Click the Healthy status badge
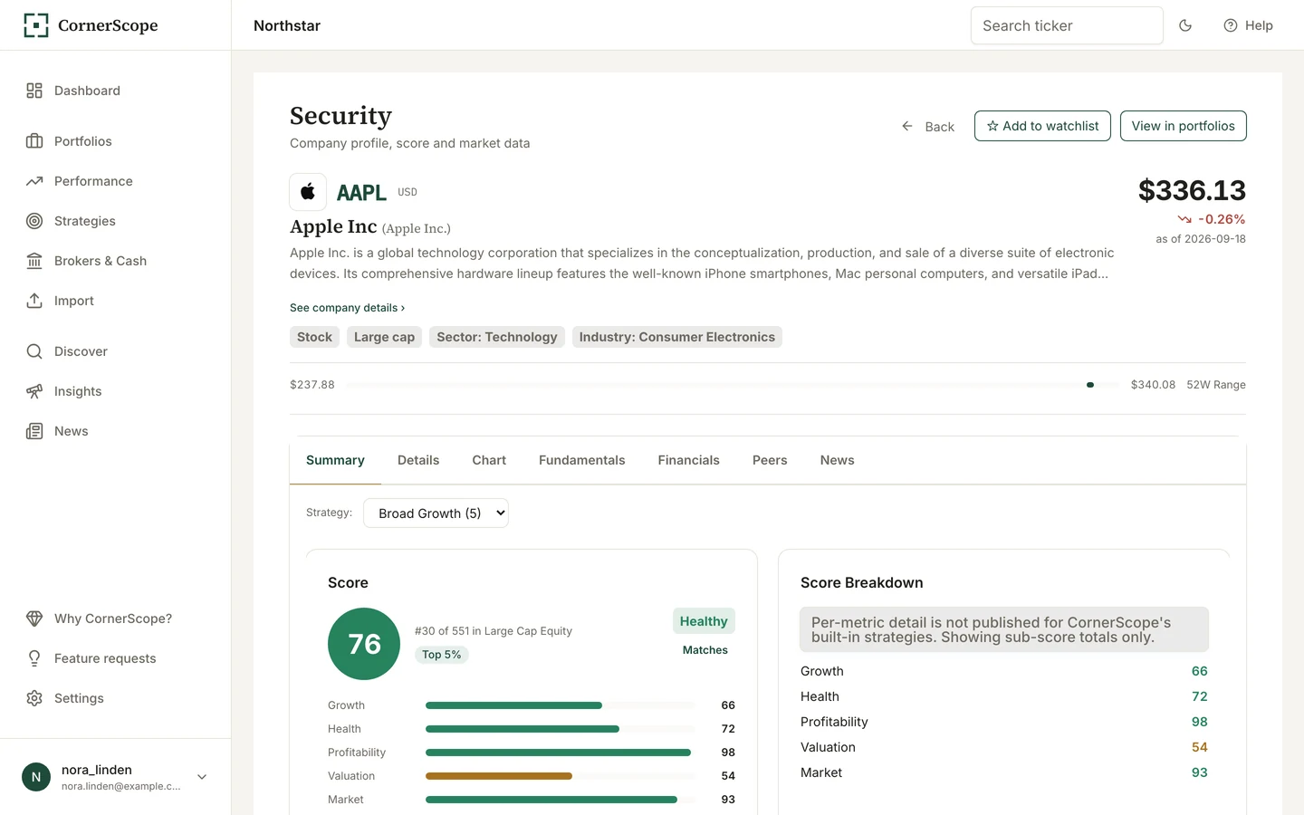The width and height of the screenshot is (1304, 815). point(704,621)
